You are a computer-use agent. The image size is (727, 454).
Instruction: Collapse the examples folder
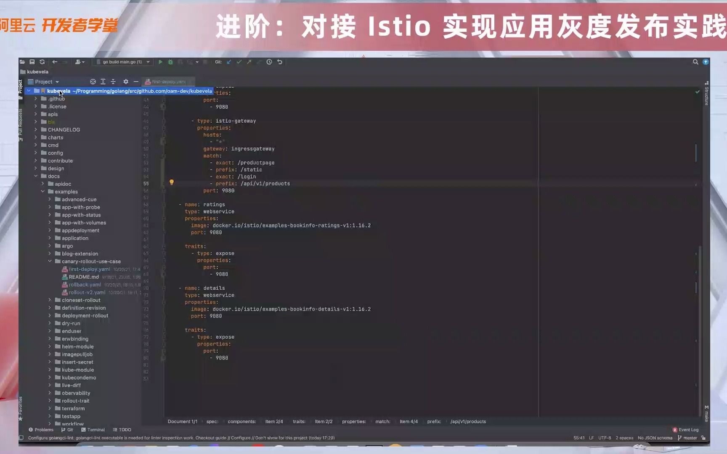click(43, 192)
